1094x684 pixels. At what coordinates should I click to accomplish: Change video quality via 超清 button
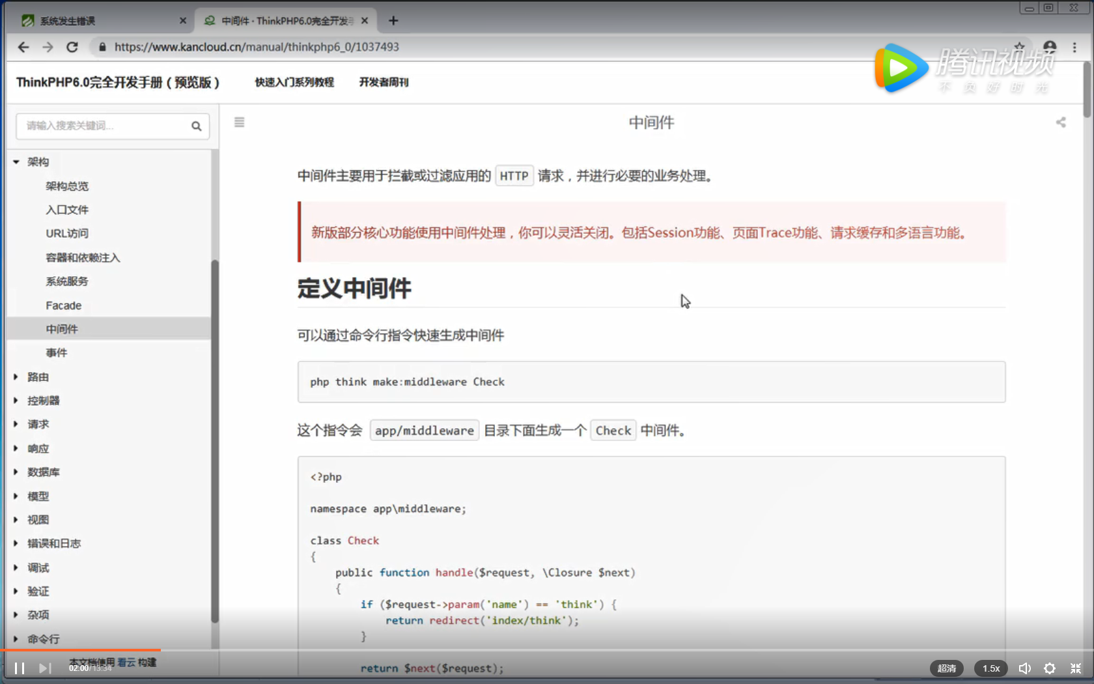pyautogui.click(x=946, y=668)
